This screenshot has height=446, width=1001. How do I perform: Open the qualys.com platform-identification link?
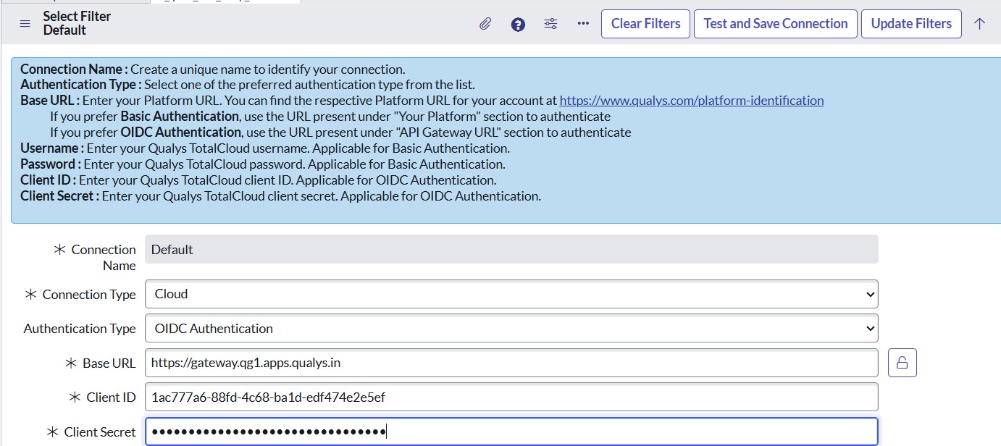692,101
